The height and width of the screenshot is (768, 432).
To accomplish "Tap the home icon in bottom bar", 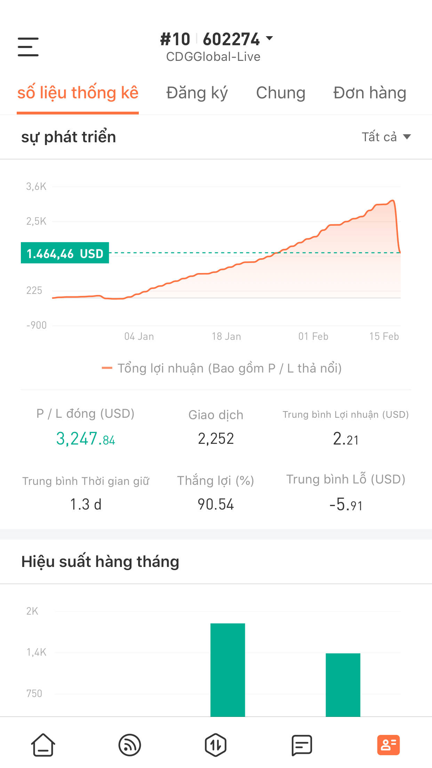I will (x=43, y=745).
